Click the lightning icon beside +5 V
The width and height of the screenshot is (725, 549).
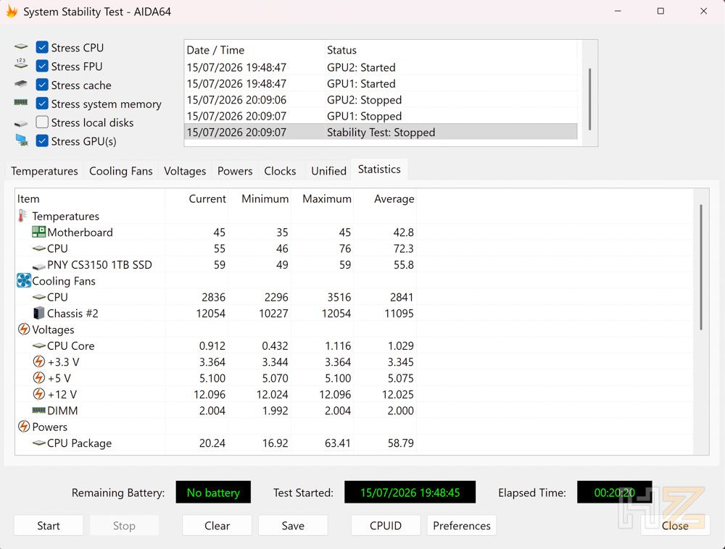coord(39,377)
